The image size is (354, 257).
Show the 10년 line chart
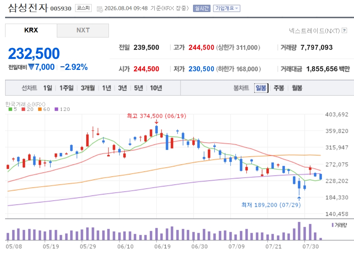tap(156, 88)
